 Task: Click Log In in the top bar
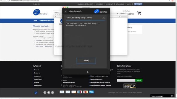pos(129,4)
